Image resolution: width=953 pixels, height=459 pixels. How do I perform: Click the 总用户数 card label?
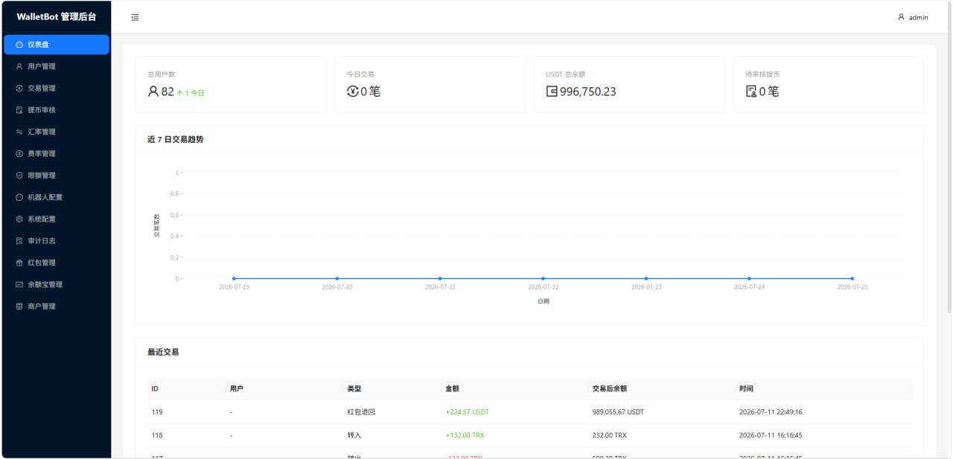(x=161, y=74)
